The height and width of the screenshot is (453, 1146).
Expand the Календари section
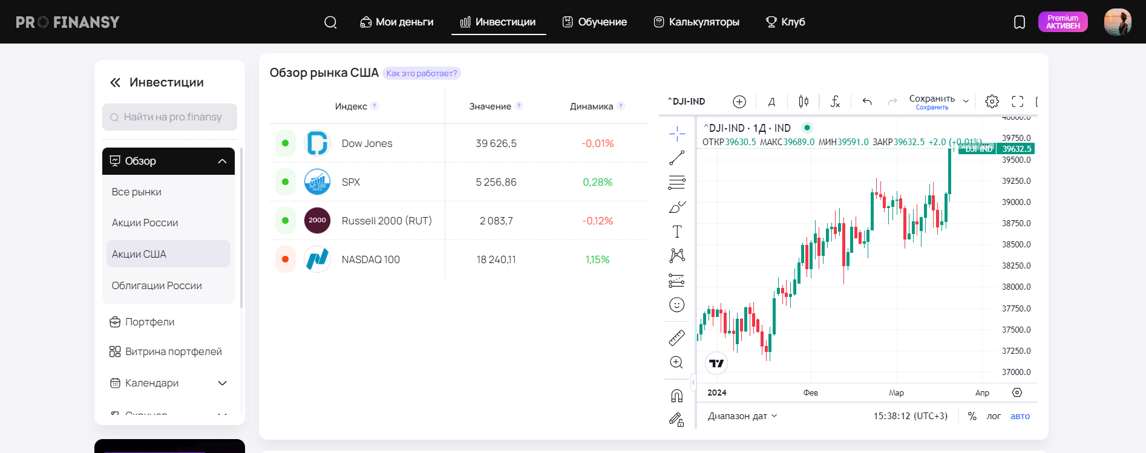pyautogui.click(x=168, y=383)
